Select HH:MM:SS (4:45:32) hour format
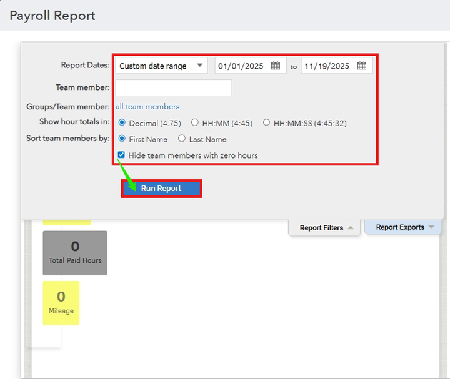Viewport: 450px width, 379px height. [267, 122]
